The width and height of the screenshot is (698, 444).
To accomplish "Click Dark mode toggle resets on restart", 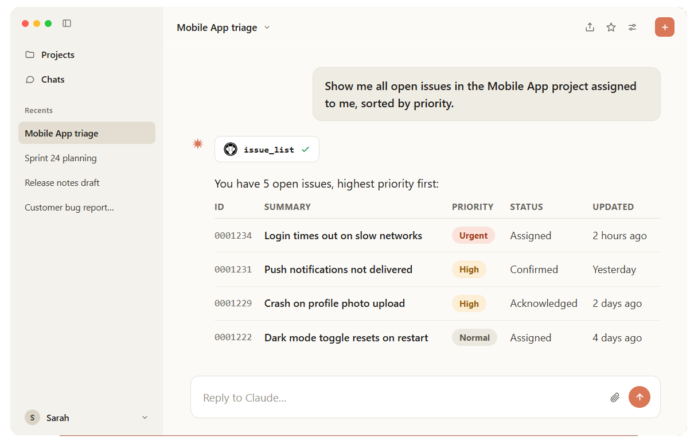I will pos(346,337).
